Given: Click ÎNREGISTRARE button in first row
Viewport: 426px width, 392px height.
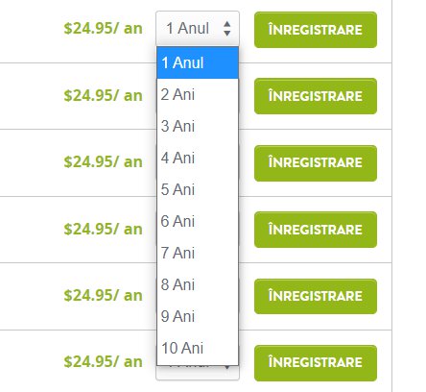Looking at the screenshot, I should coord(316,30).
